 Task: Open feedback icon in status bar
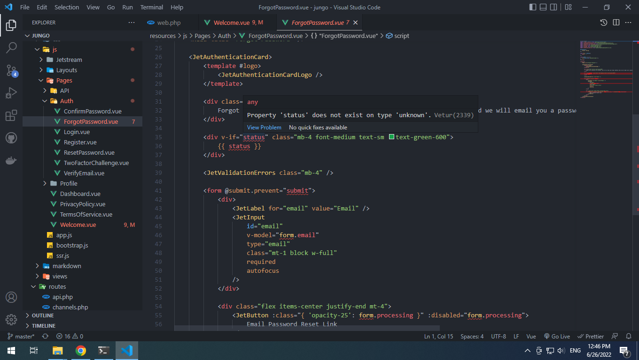coord(615,336)
